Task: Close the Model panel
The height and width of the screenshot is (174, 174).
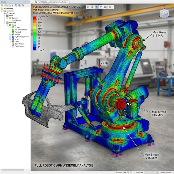Action: click(28, 2)
